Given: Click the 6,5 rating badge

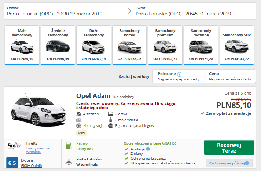Looking at the screenshot, I should click(x=12, y=163).
